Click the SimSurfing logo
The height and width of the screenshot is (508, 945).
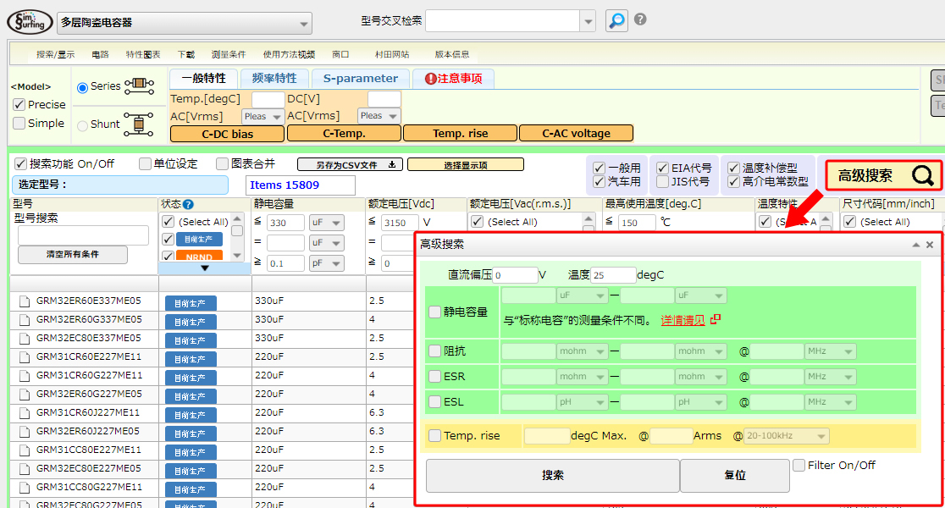(x=30, y=22)
